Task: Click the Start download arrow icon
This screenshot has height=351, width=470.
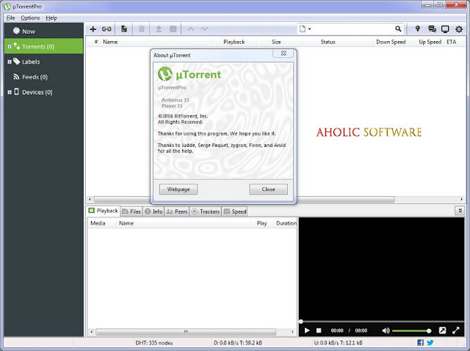Action: coord(159,29)
